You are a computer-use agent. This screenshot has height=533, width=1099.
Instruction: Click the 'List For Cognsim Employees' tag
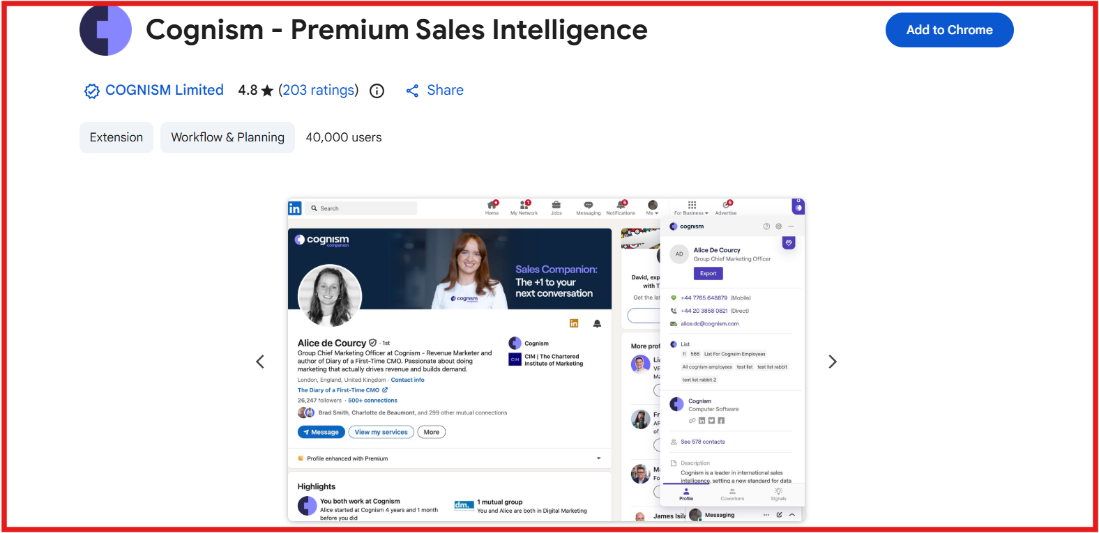[x=734, y=354]
